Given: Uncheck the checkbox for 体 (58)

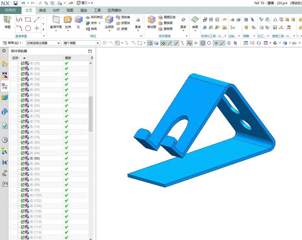Looking at the screenshot, I should (x=22, y=84).
